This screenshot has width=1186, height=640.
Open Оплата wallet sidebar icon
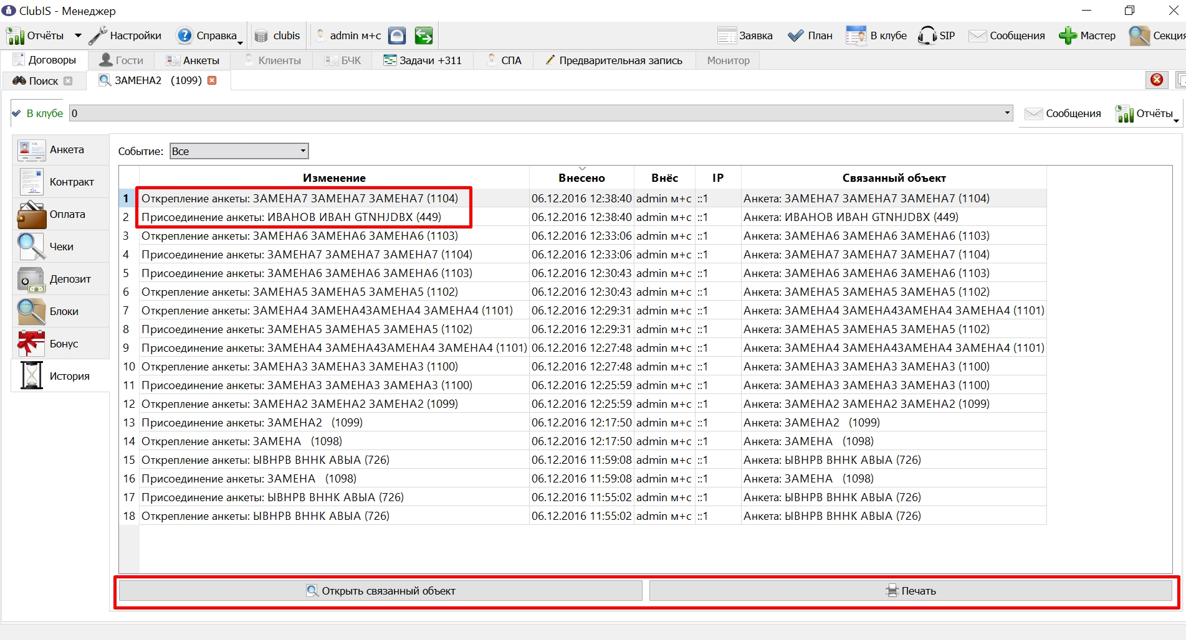point(31,215)
